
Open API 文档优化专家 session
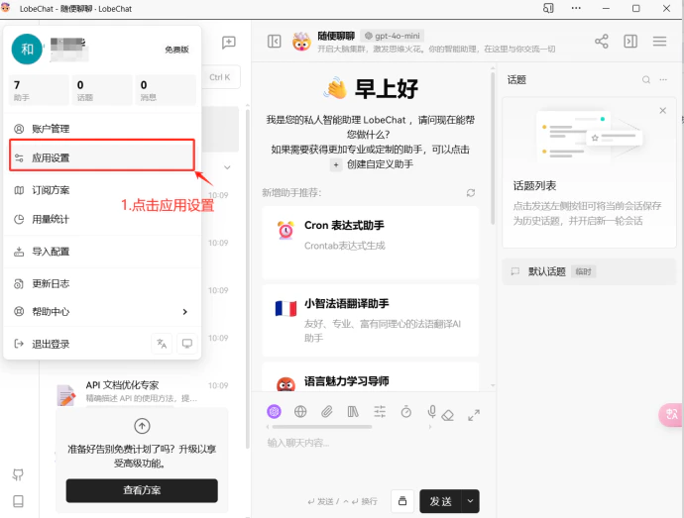pyautogui.click(x=142, y=391)
